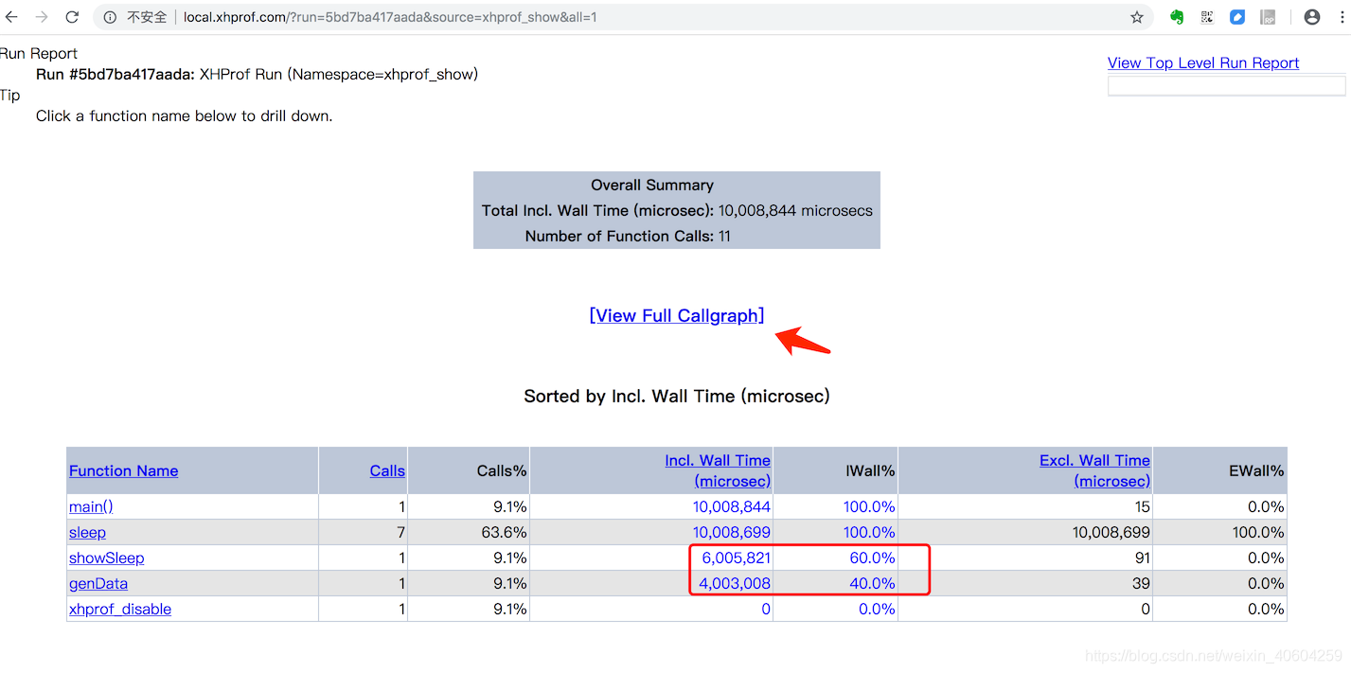Click the 91 exclusive time for showSleep
1351x673 pixels.
pyautogui.click(x=1141, y=558)
